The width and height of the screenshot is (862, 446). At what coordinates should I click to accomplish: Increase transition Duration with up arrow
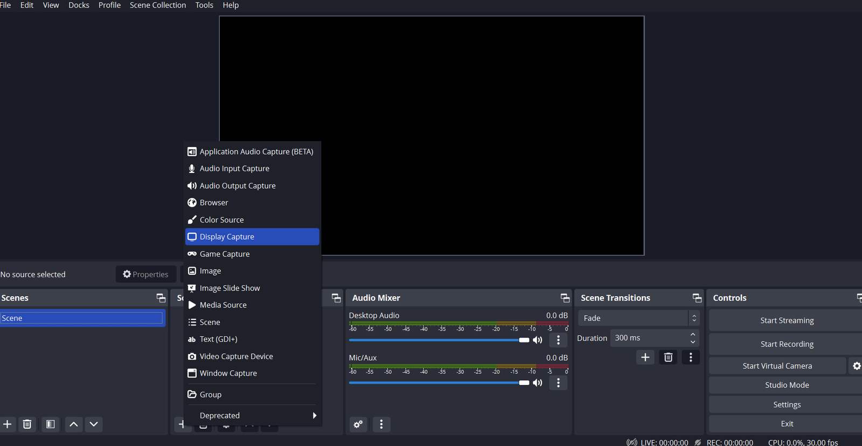click(x=693, y=334)
